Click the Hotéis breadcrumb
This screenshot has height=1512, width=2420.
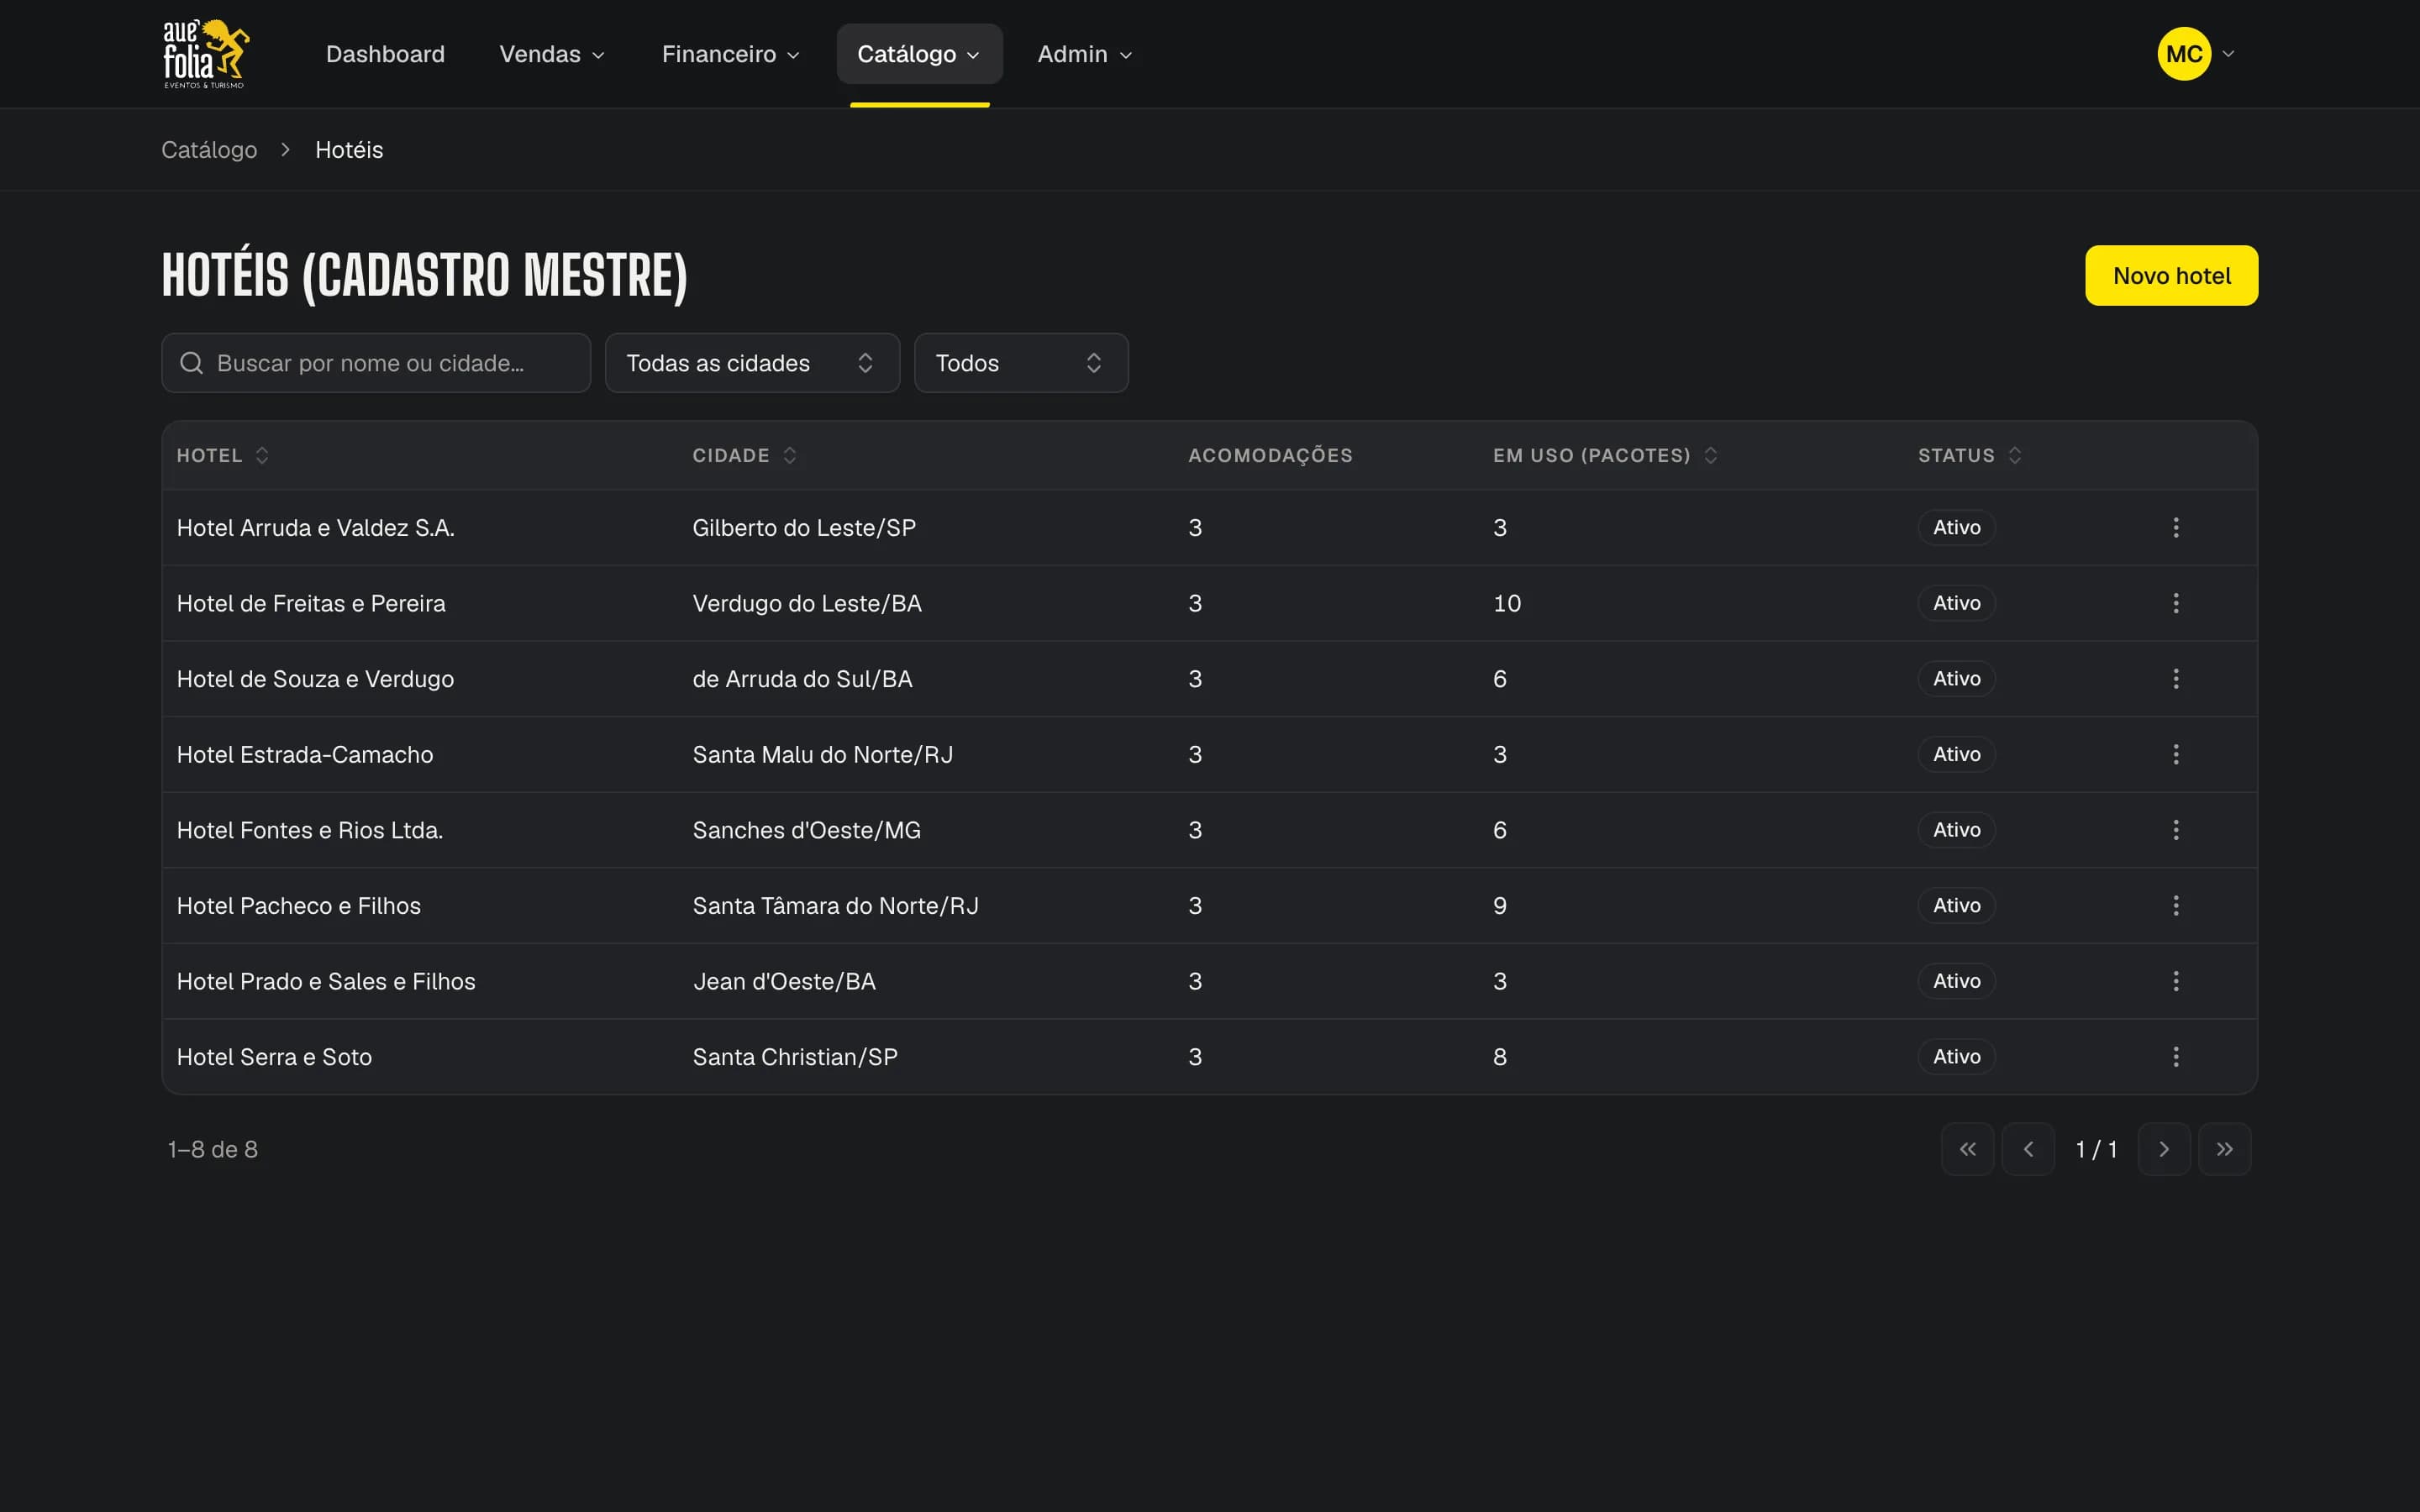349,150
